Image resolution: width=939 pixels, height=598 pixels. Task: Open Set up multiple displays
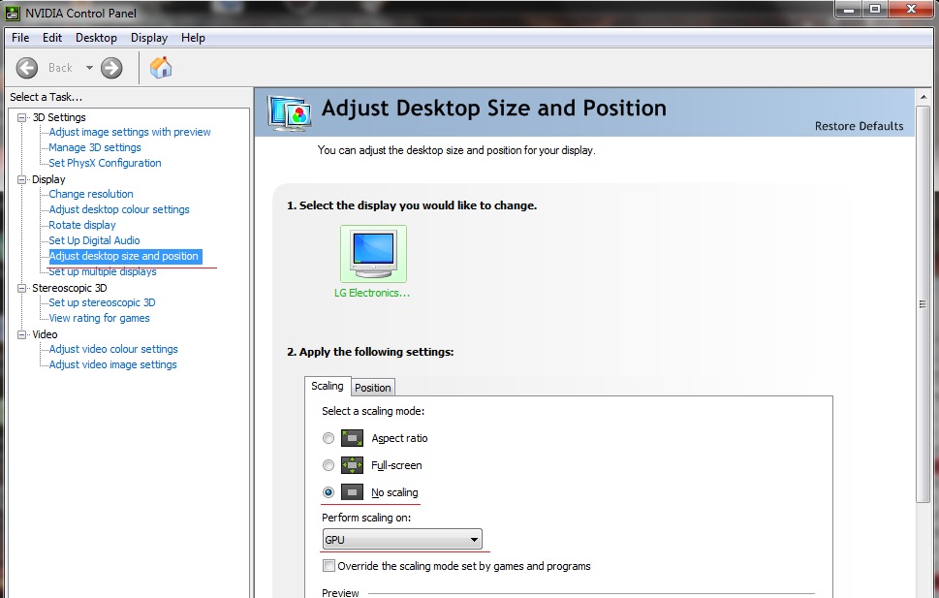103,271
